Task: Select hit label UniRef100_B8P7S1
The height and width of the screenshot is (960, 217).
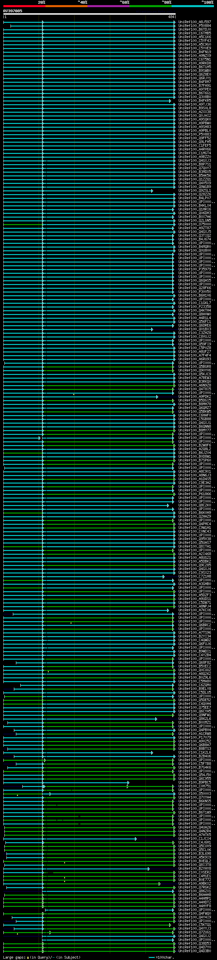Action: pos(195,164)
